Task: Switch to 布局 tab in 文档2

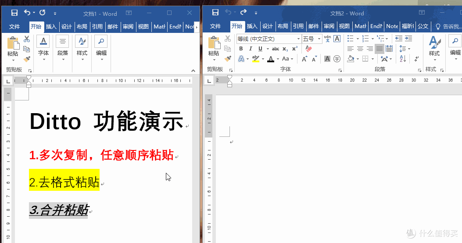Action: click(x=283, y=26)
